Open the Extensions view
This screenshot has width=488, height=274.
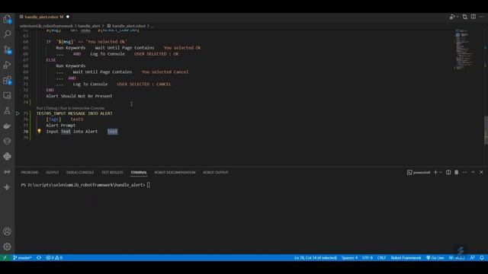[7, 80]
